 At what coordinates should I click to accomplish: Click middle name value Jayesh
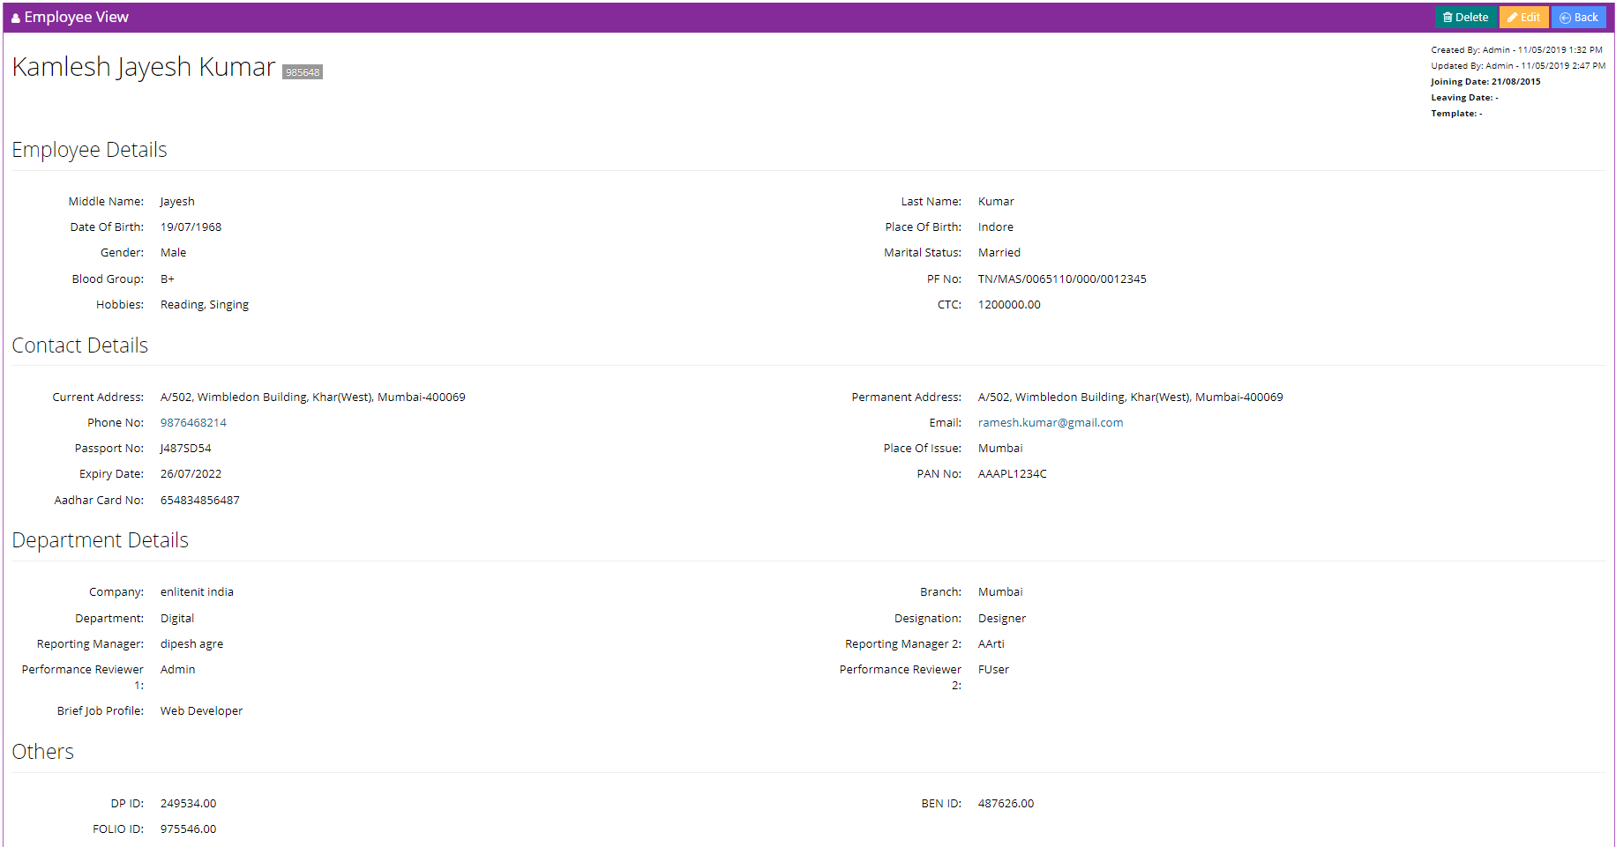177,202
